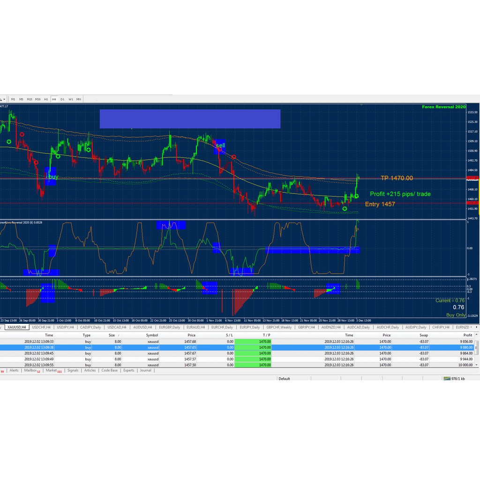Open the dropdown arrow left of M1
This screenshot has width=480, height=480.
pyautogui.click(x=4, y=99)
